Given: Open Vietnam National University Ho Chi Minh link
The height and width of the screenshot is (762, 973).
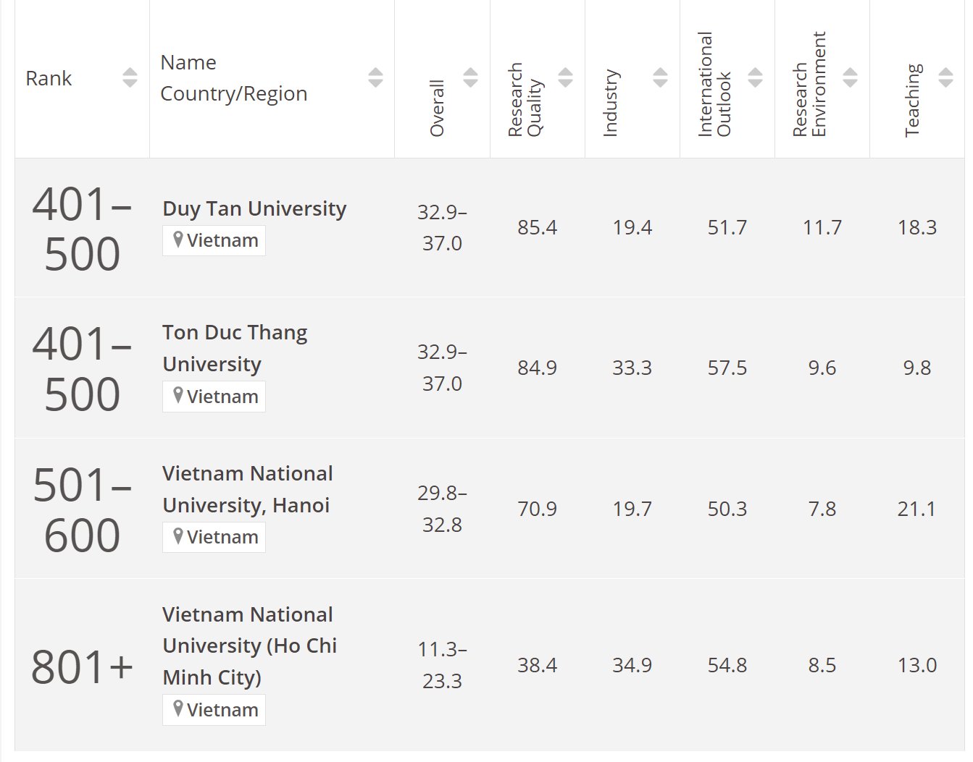Looking at the screenshot, I should tap(249, 645).
